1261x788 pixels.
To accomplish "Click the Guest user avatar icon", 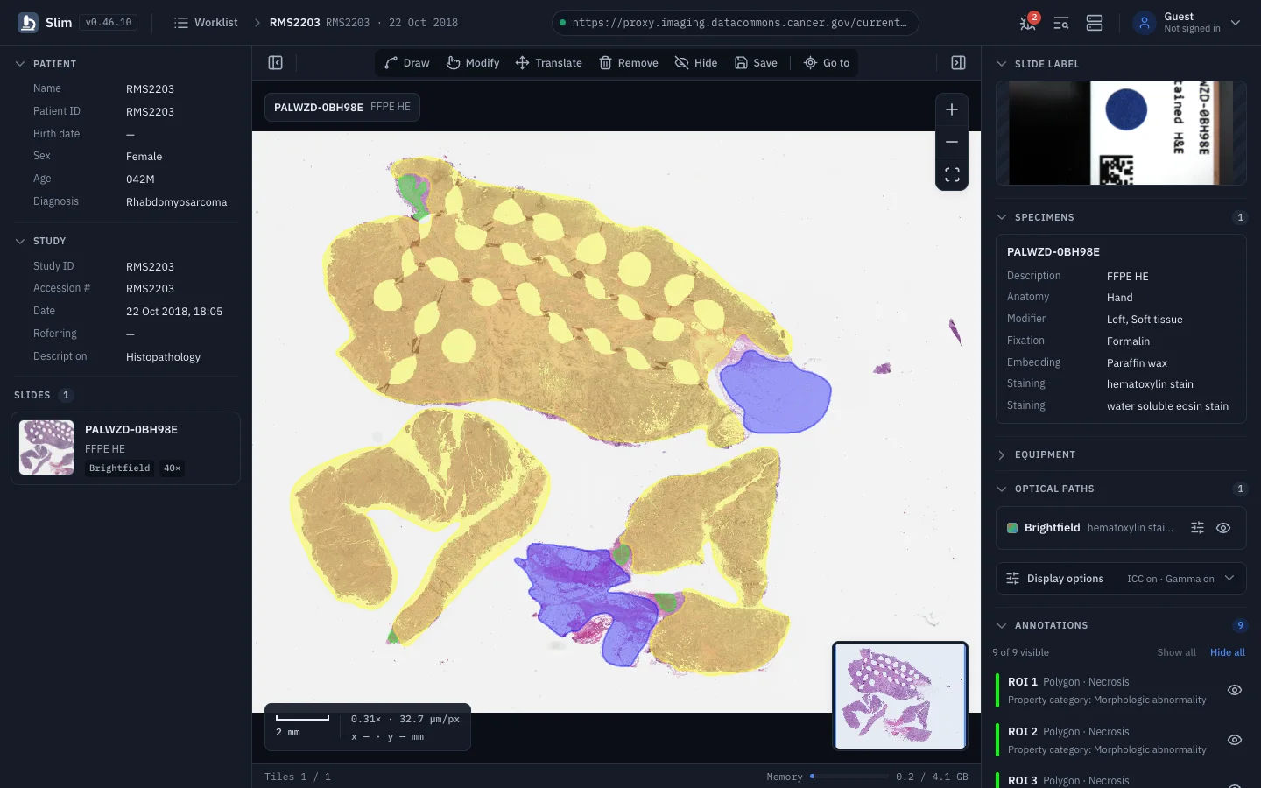I will click(1145, 23).
